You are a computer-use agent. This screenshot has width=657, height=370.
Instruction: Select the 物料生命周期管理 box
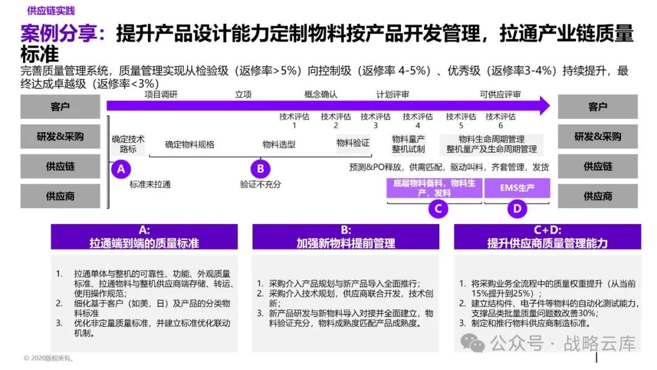point(492,144)
